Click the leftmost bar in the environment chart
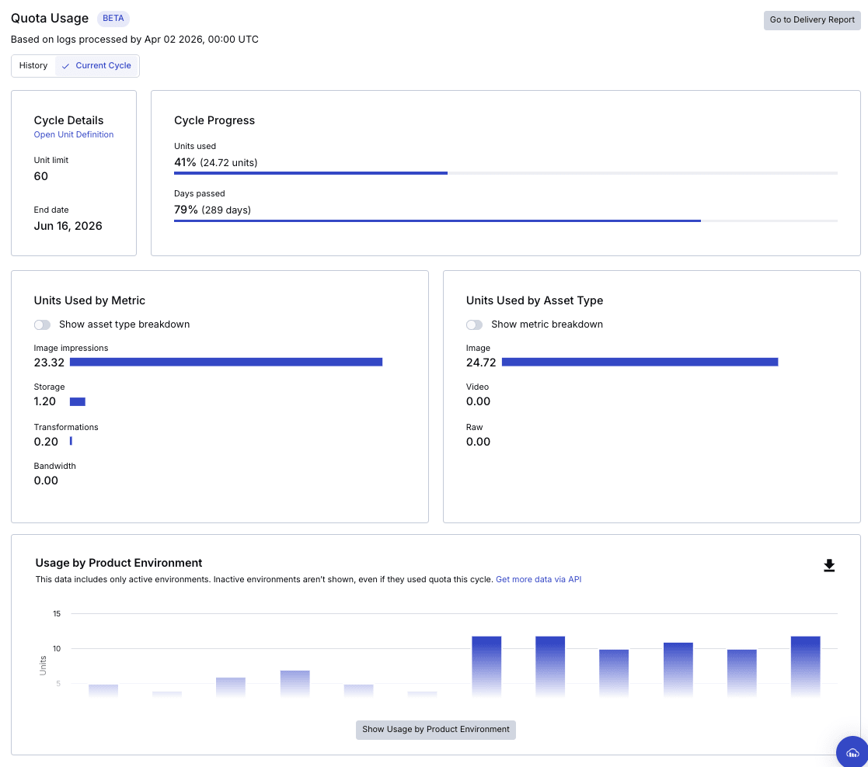Viewport: 868px width, 767px height. pyautogui.click(x=103, y=690)
